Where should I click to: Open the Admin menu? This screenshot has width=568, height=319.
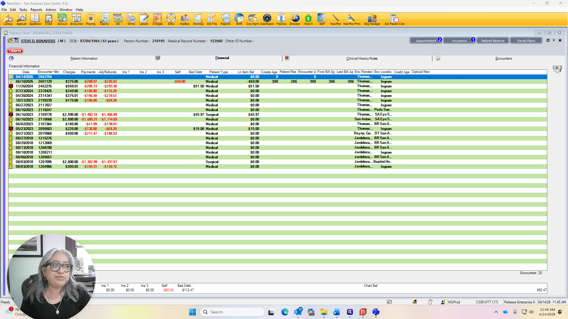coord(51,9)
